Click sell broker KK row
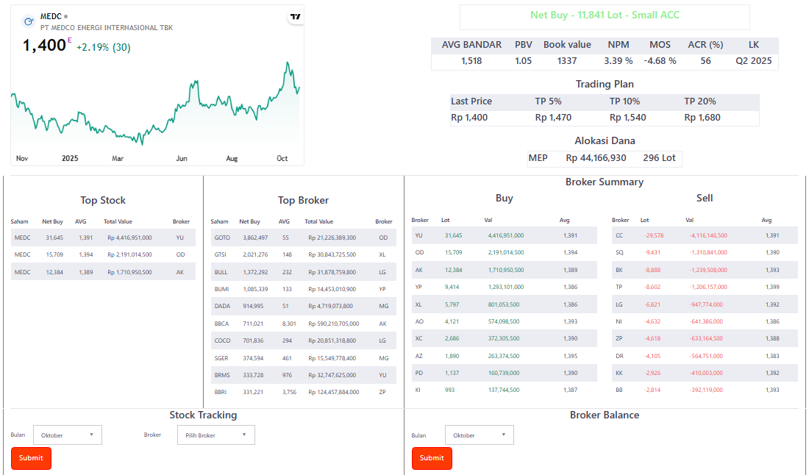The image size is (809, 475). tap(705, 373)
